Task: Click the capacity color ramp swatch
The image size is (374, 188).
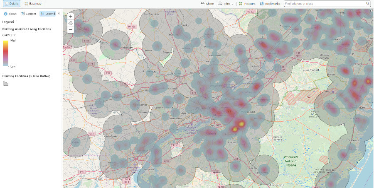Action: pyautogui.click(x=5, y=53)
